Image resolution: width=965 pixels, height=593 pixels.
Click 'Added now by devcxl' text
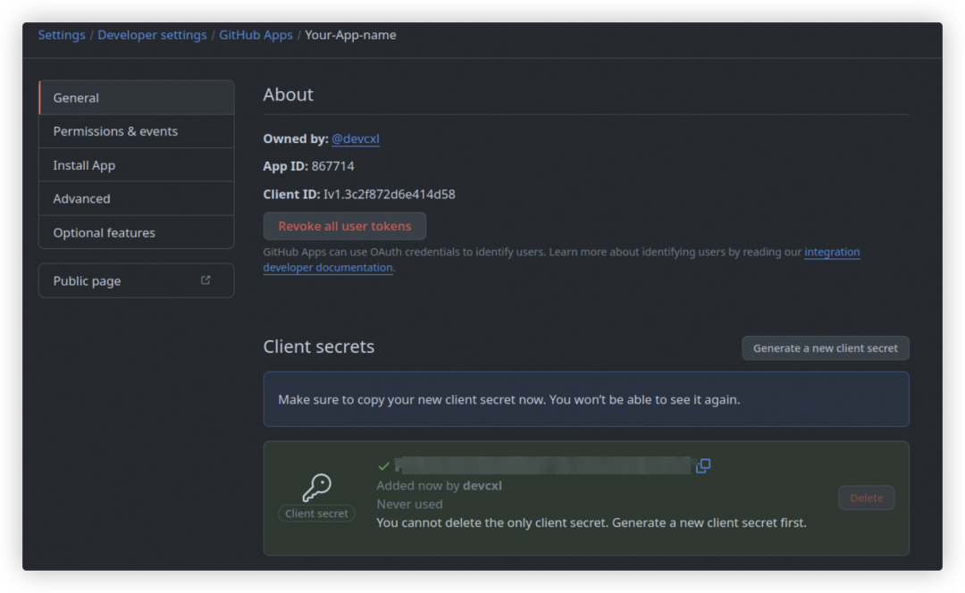(x=440, y=485)
